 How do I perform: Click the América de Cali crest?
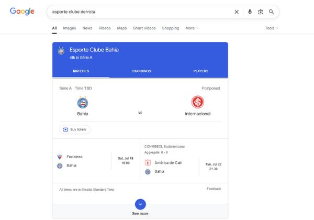point(148,162)
